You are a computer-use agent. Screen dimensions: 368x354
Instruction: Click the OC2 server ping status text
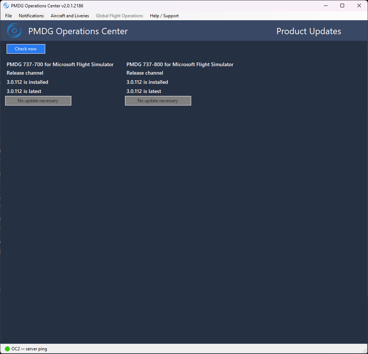[29, 349]
